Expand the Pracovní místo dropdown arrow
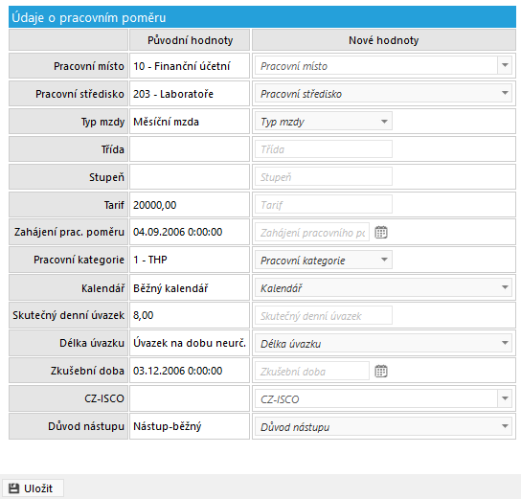Image resolution: width=521 pixels, height=499 pixels. tap(505, 65)
